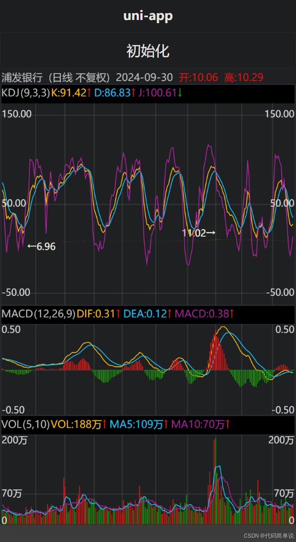The width and height of the screenshot is (296, 542).
Task: Click the tallest volume bar spike
Action: point(216,481)
